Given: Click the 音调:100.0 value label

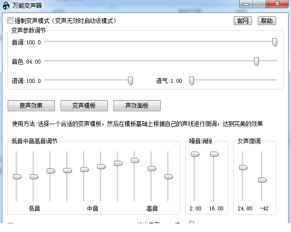Looking at the screenshot, I should coord(26,42).
